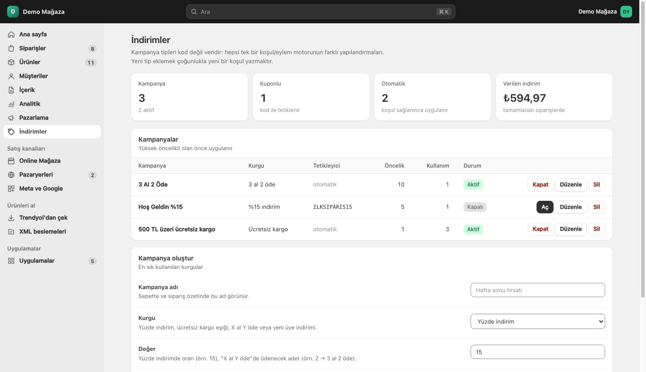Click the person icon for Müşteriler
This screenshot has height=372, width=646.
(x=11, y=76)
